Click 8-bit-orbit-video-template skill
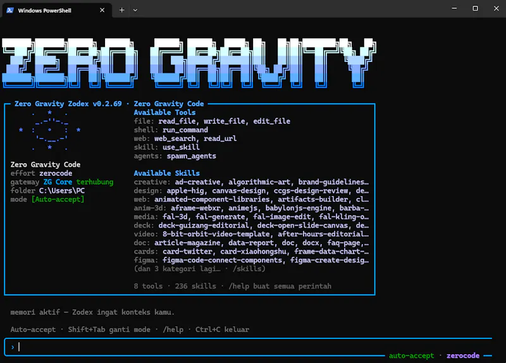This screenshot has height=363, width=506. tap(216, 234)
